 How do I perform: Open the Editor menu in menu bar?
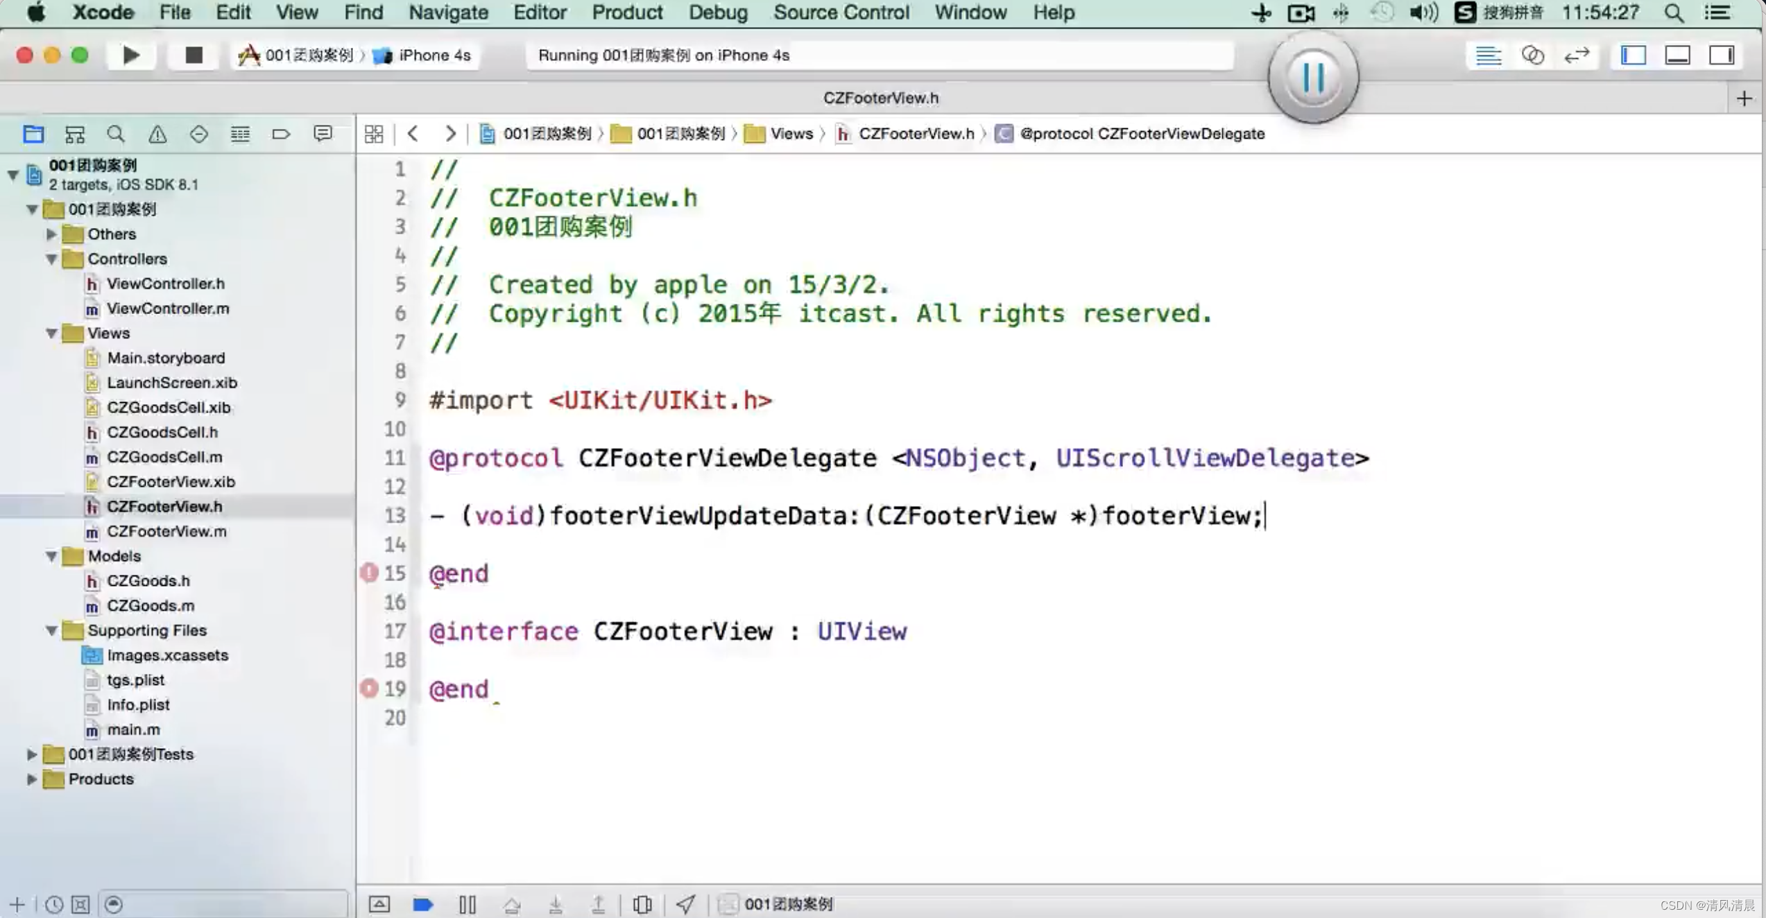click(x=538, y=12)
